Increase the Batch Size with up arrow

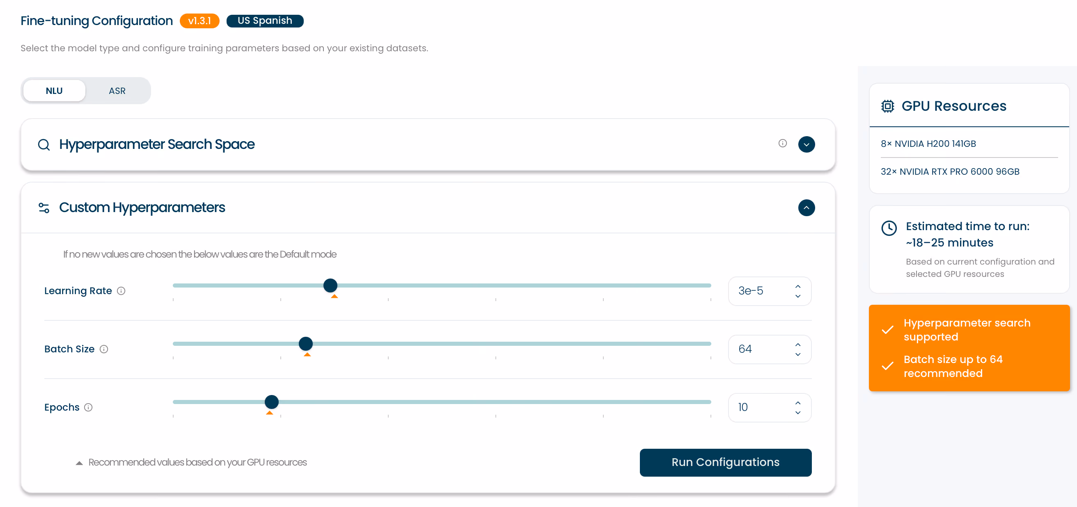797,345
